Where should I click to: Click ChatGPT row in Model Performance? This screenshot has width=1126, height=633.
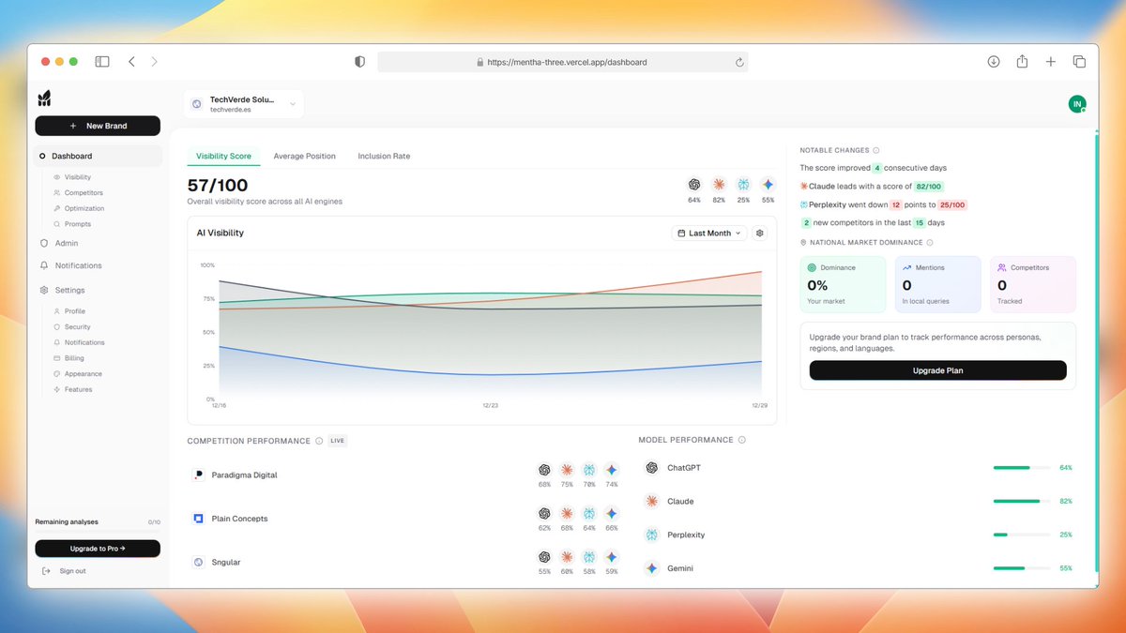point(858,467)
